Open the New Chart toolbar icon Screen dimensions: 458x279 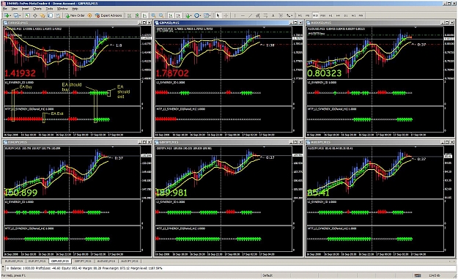tap(7, 15)
